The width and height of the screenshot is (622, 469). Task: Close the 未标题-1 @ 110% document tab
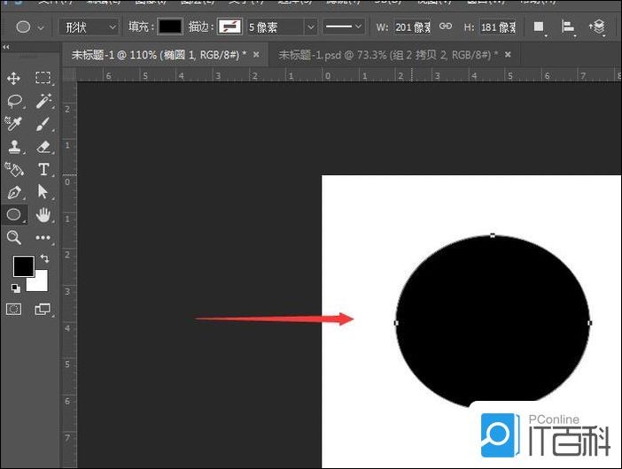click(256, 55)
